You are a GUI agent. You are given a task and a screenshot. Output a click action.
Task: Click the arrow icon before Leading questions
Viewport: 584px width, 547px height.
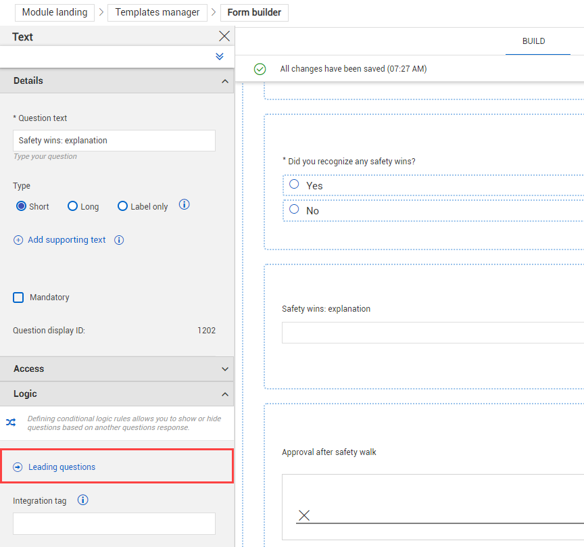18,467
